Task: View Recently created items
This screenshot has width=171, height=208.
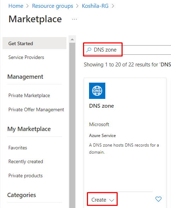Action: 26,162
